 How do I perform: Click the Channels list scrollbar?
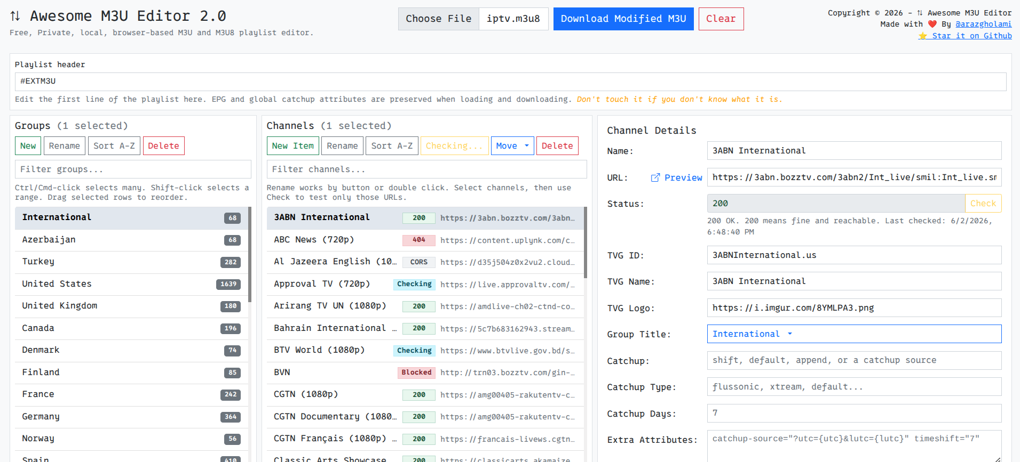pos(586,242)
